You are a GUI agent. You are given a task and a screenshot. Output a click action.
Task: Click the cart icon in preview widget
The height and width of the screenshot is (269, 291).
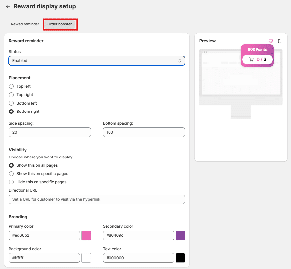251,59
